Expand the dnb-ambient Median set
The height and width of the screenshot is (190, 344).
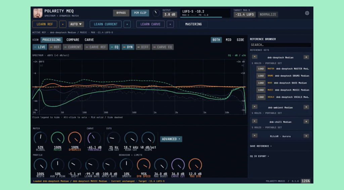[255, 107]
